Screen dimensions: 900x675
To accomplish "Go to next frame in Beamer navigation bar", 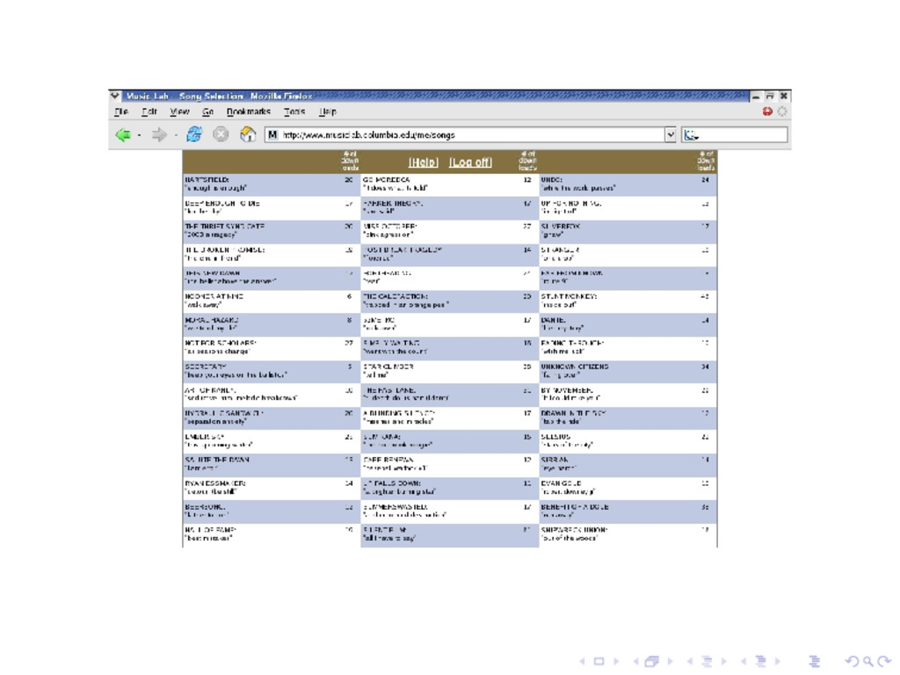I will pos(669,661).
